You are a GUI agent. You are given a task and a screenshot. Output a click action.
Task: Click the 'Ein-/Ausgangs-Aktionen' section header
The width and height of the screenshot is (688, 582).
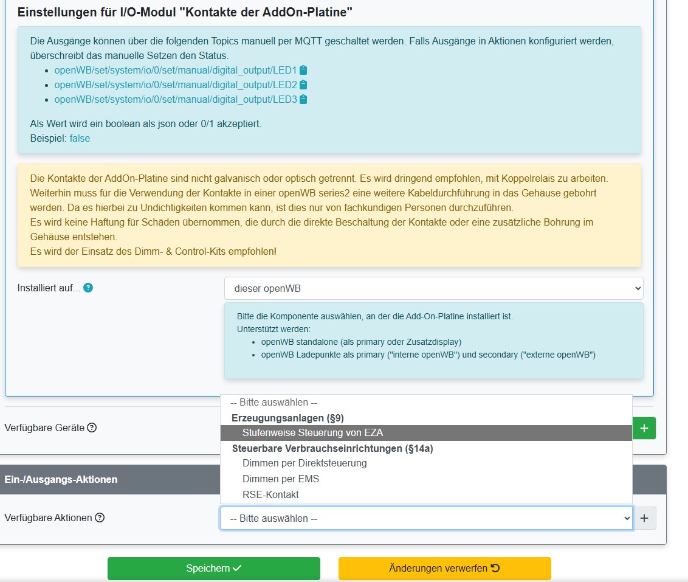(x=333, y=479)
